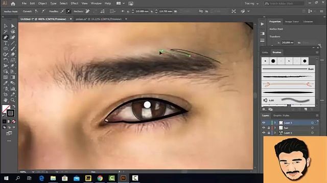The height and width of the screenshot is (183, 327).
Task: Switch to the Image Trace tab
Action: coord(292,21)
